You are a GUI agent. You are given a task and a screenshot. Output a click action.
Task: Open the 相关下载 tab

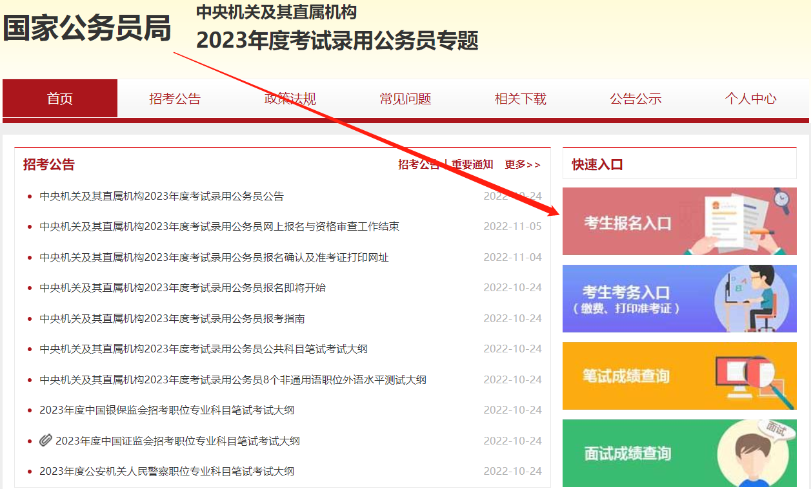(520, 98)
